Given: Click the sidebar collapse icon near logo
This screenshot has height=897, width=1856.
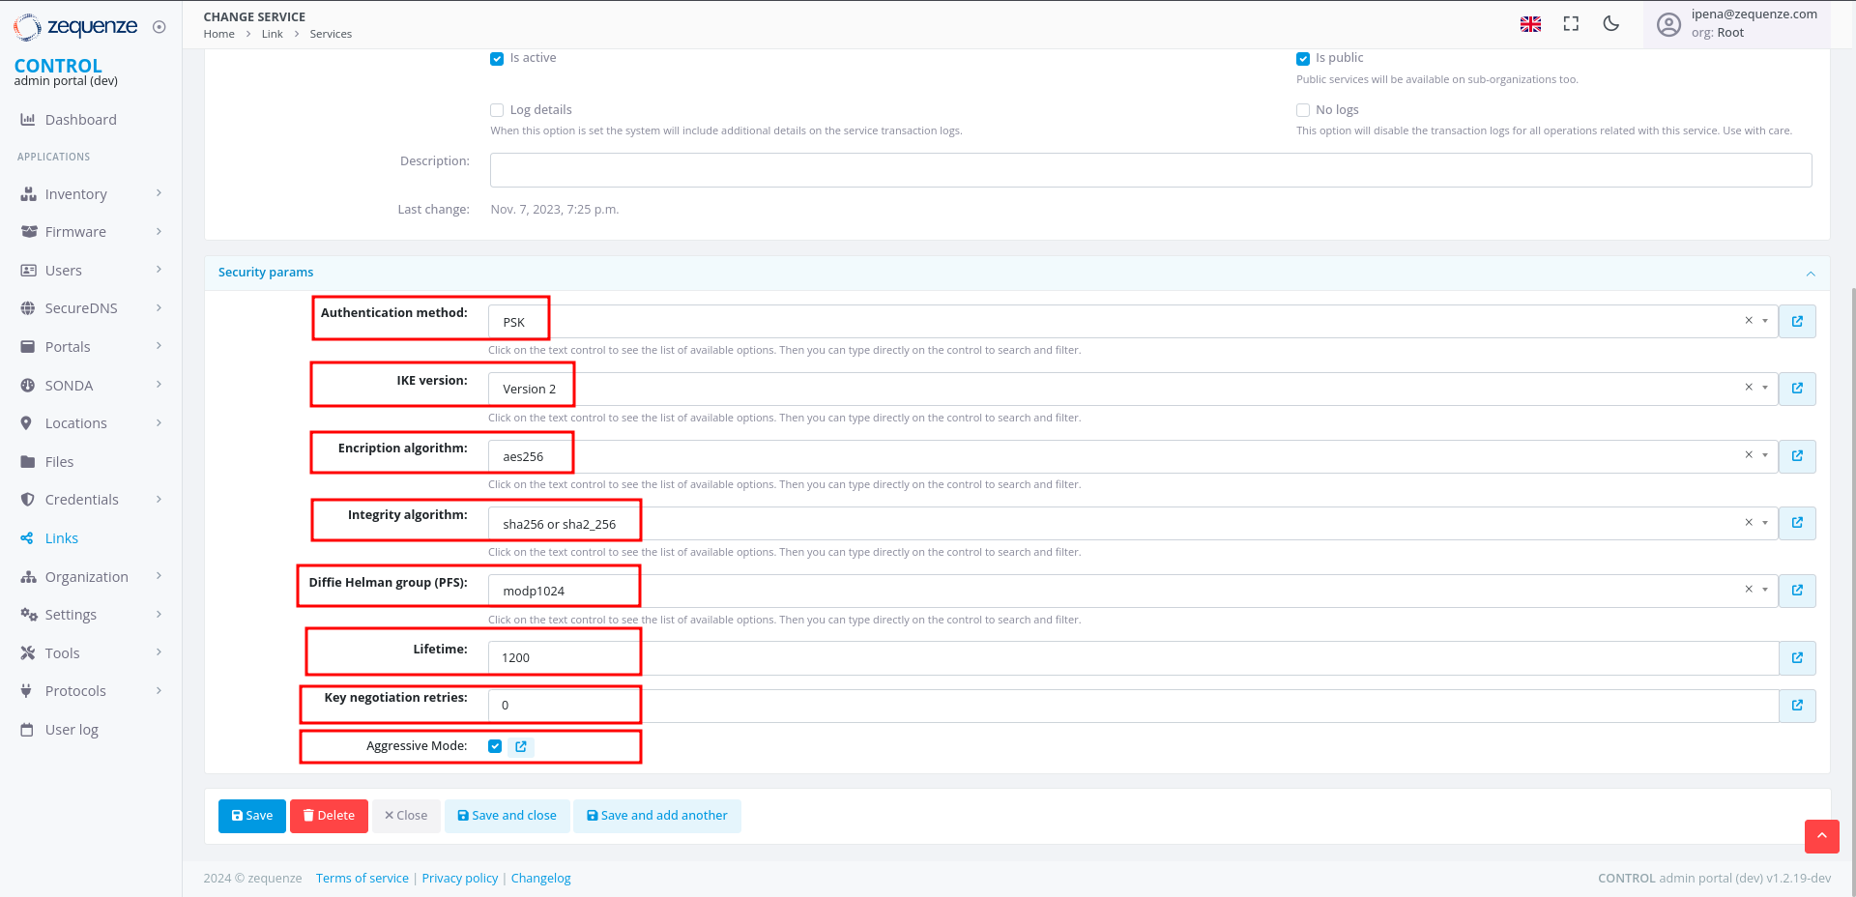Looking at the screenshot, I should click(x=159, y=27).
